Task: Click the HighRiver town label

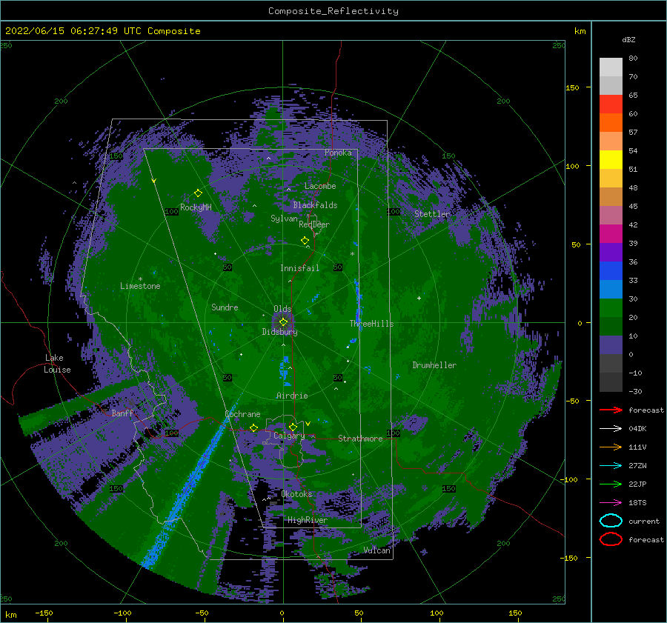Action: (x=308, y=520)
